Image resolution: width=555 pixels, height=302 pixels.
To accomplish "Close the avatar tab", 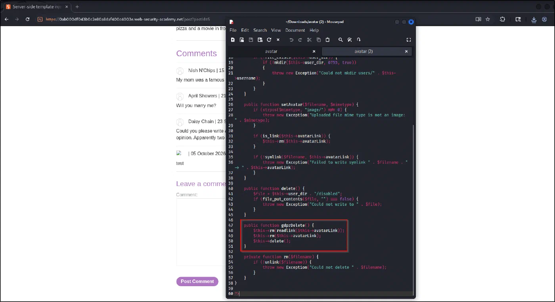I will [314, 51].
